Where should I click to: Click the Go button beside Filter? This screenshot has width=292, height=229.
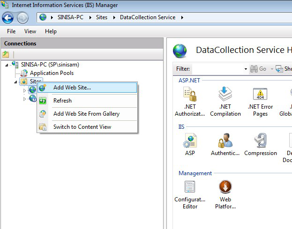click(258, 69)
